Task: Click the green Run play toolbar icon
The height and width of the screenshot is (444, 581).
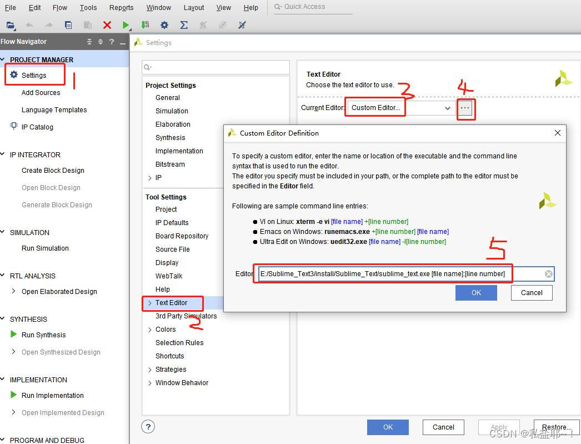Action: (x=126, y=25)
